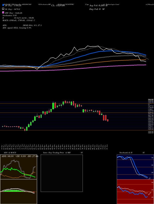The image size is (154, 204).
Task: Click the first date label 31 Oct
Action: point(2,147)
